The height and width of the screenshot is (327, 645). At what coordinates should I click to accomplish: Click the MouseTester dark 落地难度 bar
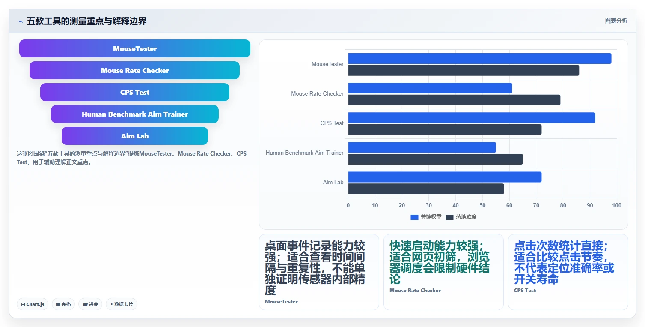[x=464, y=70]
